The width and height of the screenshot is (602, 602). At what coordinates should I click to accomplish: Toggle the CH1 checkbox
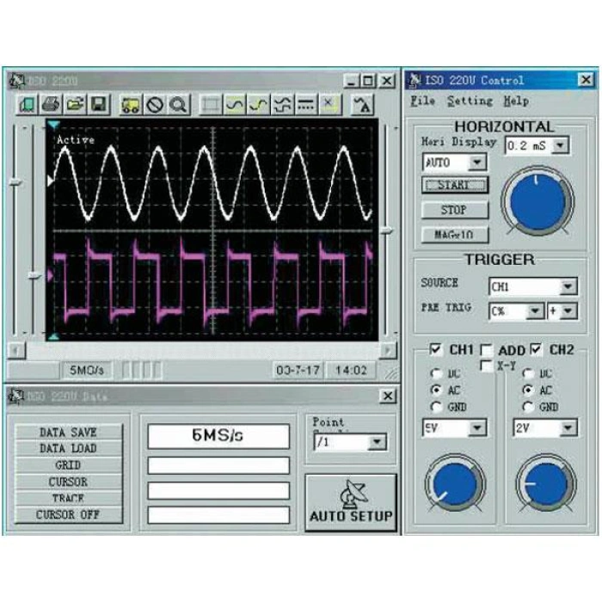point(435,349)
